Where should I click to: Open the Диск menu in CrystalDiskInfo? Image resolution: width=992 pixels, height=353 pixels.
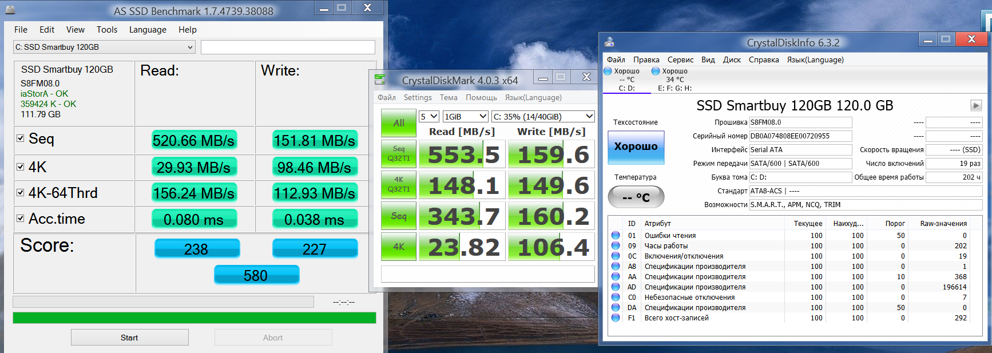click(732, 60)
